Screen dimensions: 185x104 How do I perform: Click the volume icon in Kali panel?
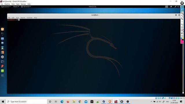(x=178, y=7)
